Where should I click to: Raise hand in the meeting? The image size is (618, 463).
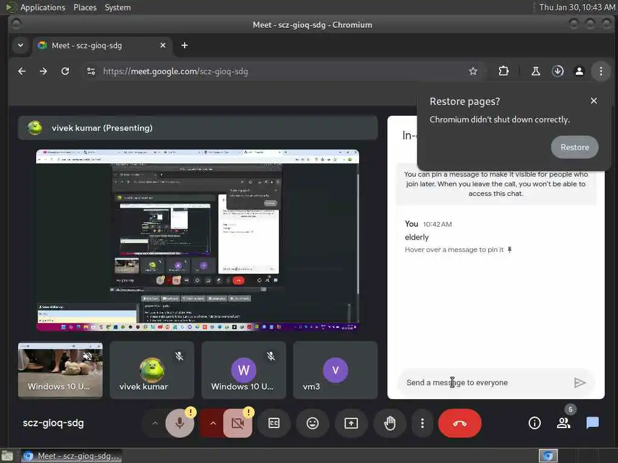tap(390, 423)
